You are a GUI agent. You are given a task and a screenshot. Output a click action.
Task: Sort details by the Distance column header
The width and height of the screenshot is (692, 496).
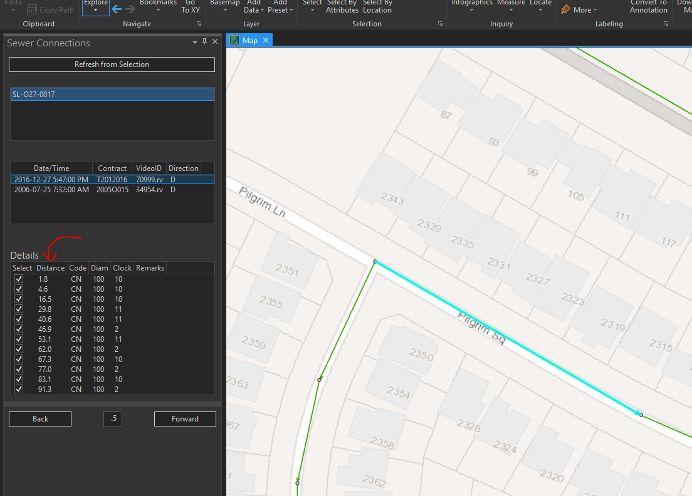coord(50,268)
